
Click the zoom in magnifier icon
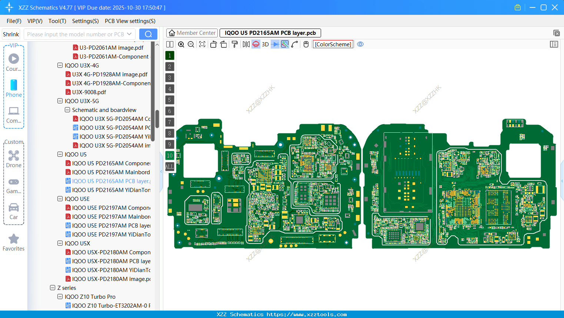pos(181,44)
